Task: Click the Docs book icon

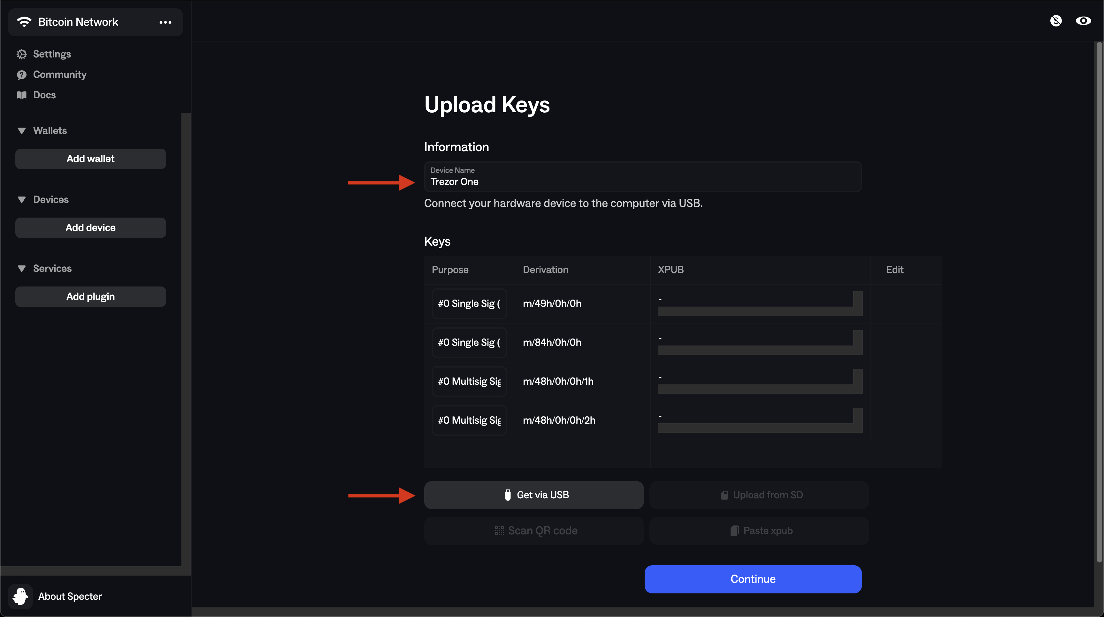Action: 21,95
